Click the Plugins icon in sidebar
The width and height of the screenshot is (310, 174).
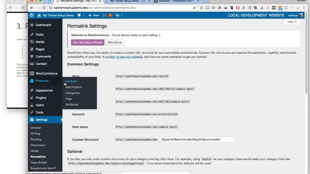click(x=32, y=98)
